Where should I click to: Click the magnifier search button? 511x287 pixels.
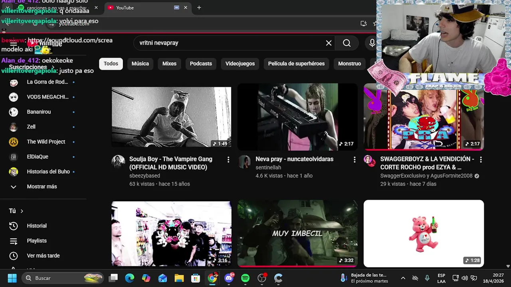[x=347, y=43]
